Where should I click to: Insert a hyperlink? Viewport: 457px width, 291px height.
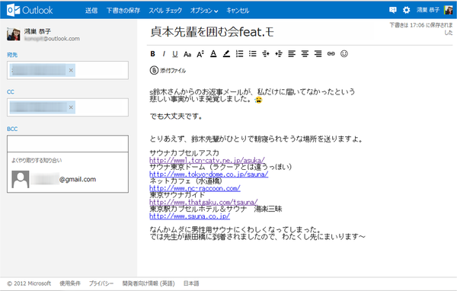point(331,53)
